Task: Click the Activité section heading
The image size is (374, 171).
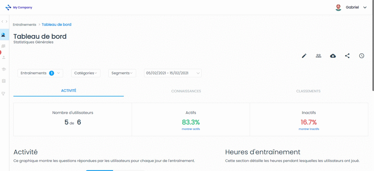Action: tap(26, 152)
